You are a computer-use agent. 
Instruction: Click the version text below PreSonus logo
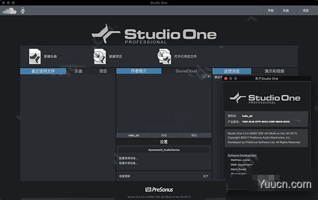(x=159, y=197)
